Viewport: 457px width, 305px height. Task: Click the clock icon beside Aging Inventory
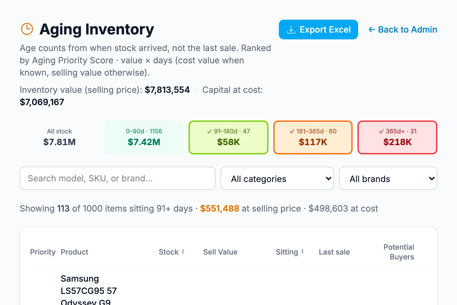(27, 29)
